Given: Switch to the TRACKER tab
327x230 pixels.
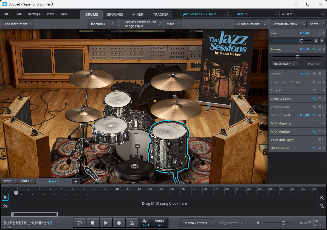Looking at the screenshot, I should (160, 14).
